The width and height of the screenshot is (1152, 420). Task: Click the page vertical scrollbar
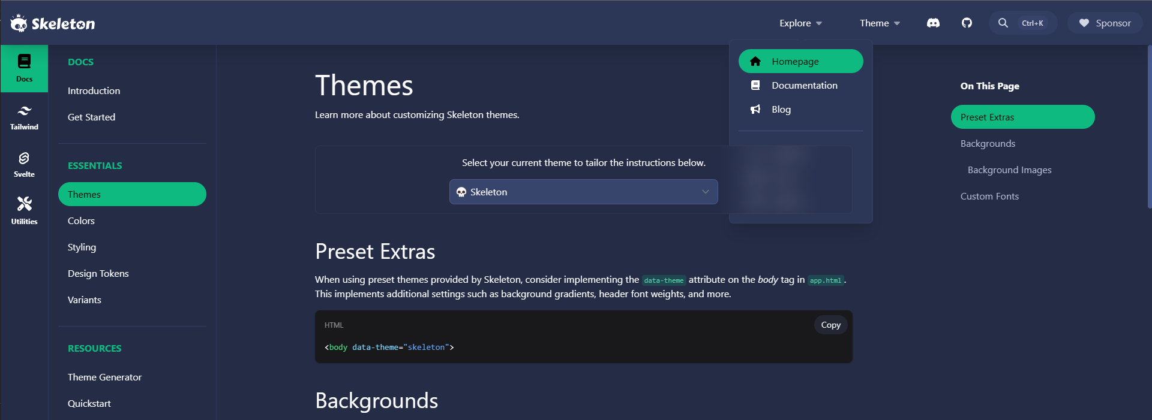click(1149, 126)
